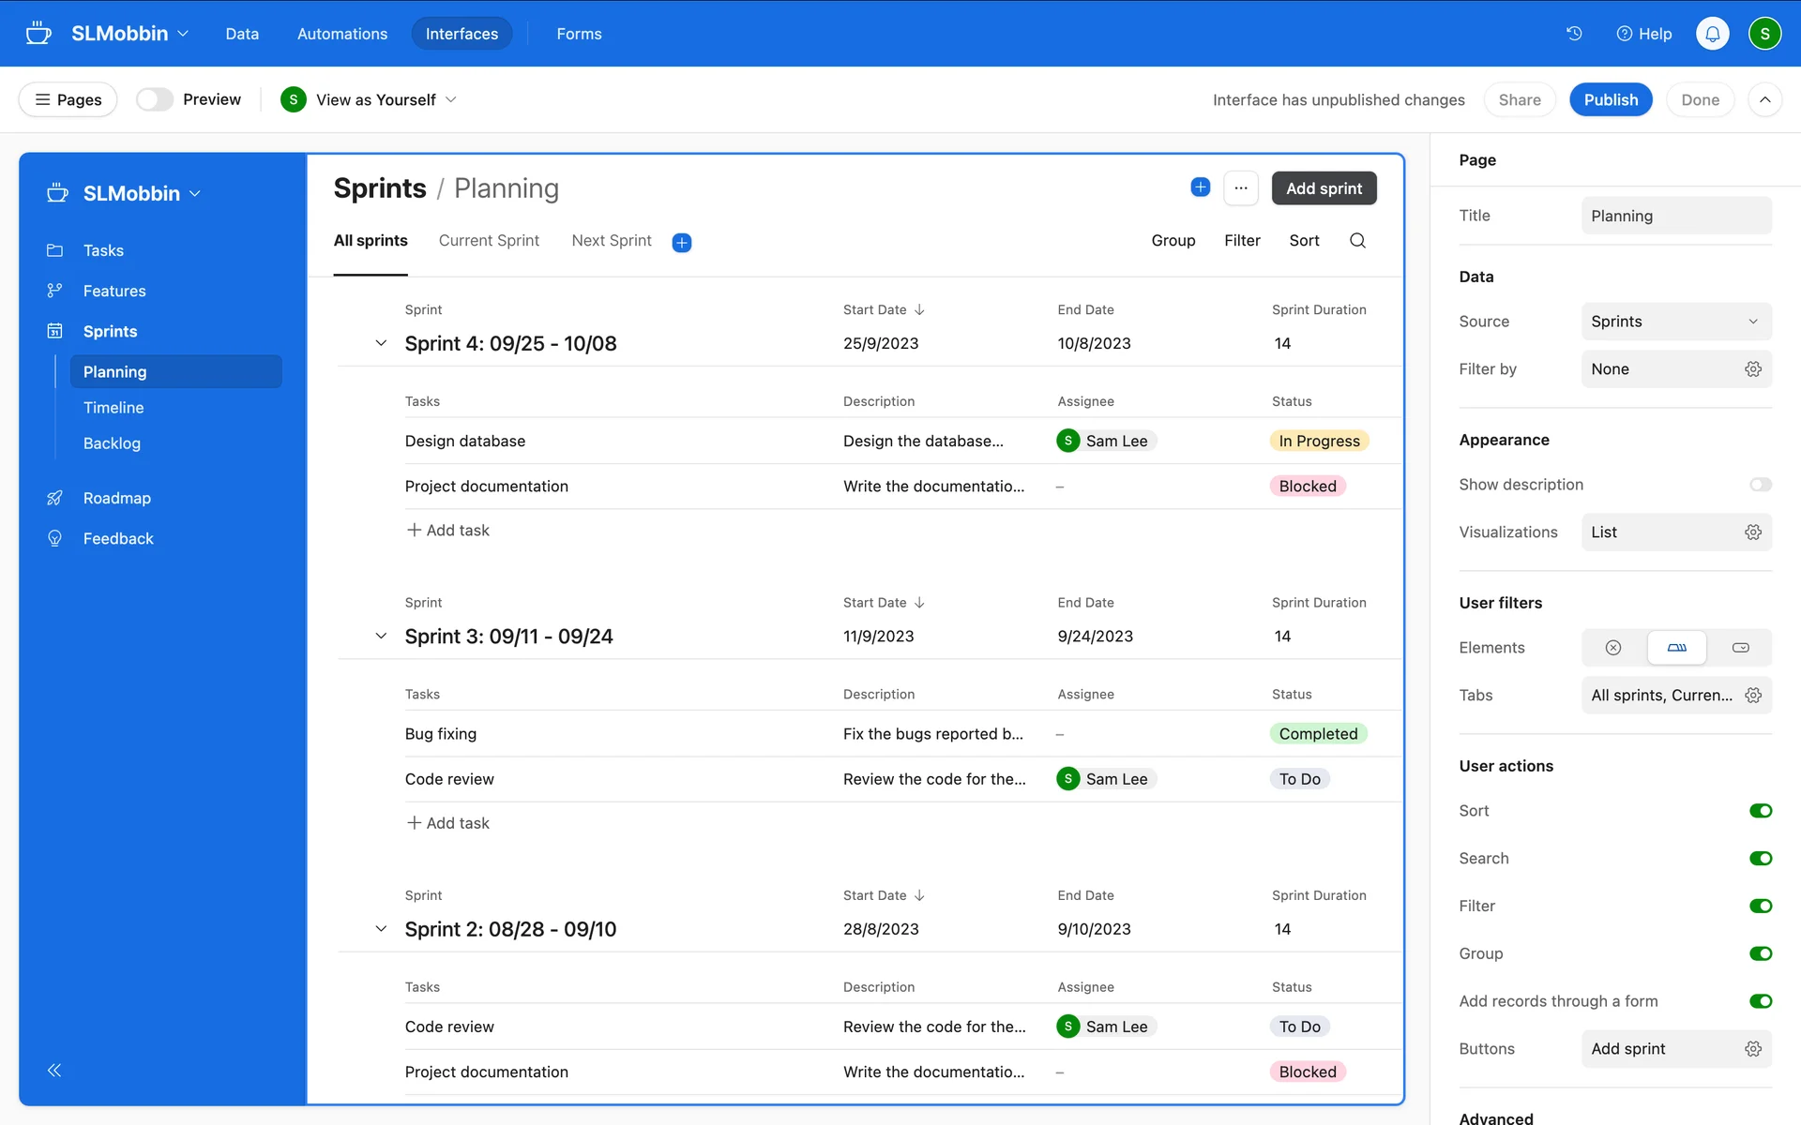Screen dimensions: 1801x1125
Task: Collapse the Sprint 4 group chevron
Action: tap(381, 343)
